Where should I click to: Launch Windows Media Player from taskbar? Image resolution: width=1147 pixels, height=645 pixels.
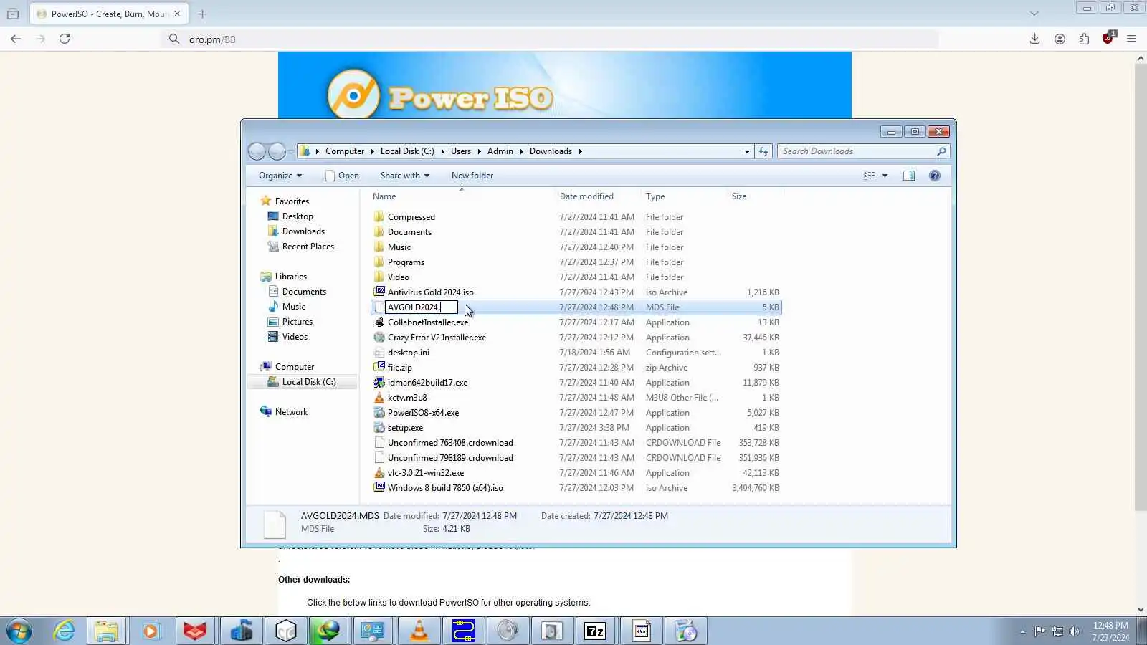(x=151, y=631)
